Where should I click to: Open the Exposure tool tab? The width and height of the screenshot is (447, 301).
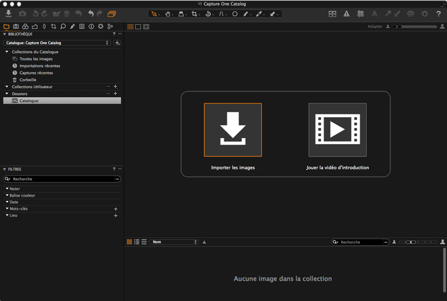[x=35, y=26]
